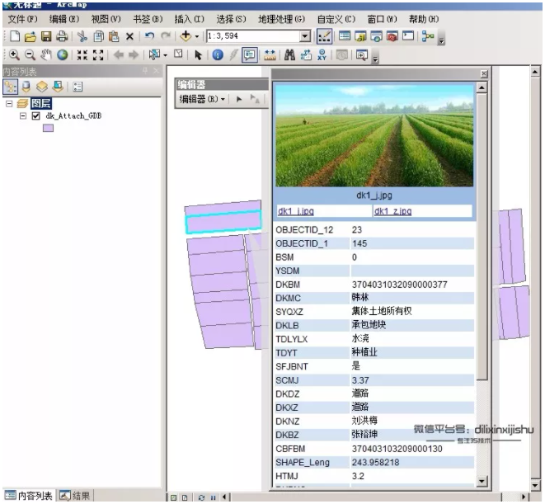
Task: Open the 书签(B) menu
Action: 148,19
